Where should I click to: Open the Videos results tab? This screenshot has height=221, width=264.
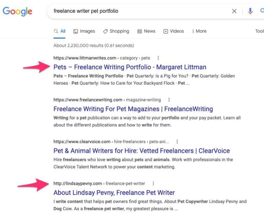pyautogui.click(x=174, y=31)
